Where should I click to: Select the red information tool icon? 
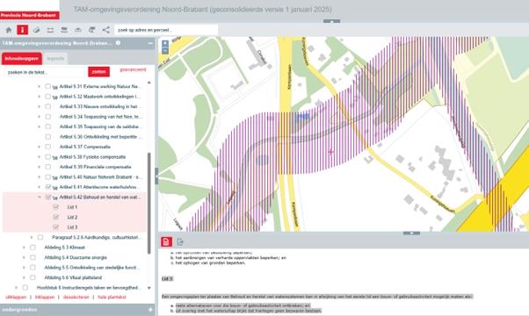[22, 30]
